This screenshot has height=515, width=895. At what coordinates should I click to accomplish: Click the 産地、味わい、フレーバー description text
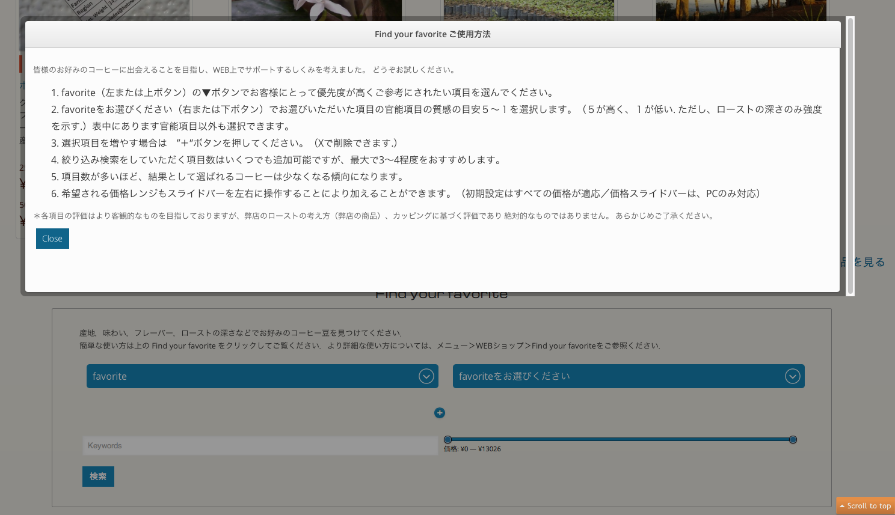241,333
